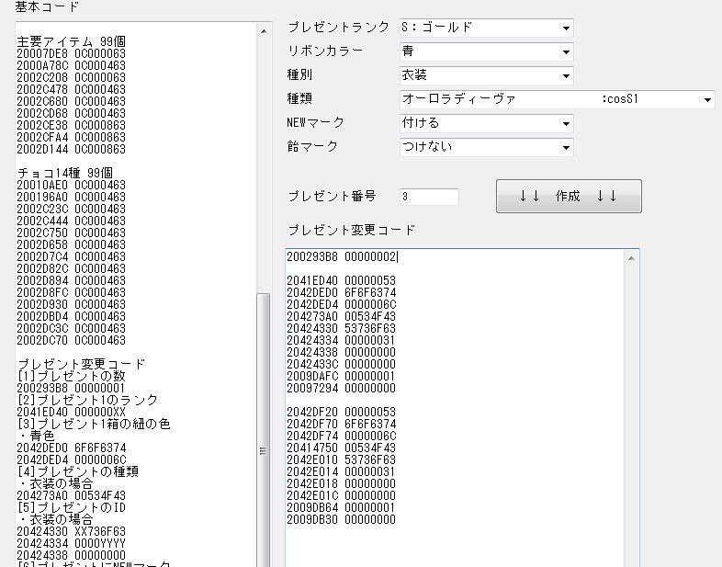Click the チョコ14種 99個 heading
The height and width of the screenshot is (567, 722).
tap(65, 173)
